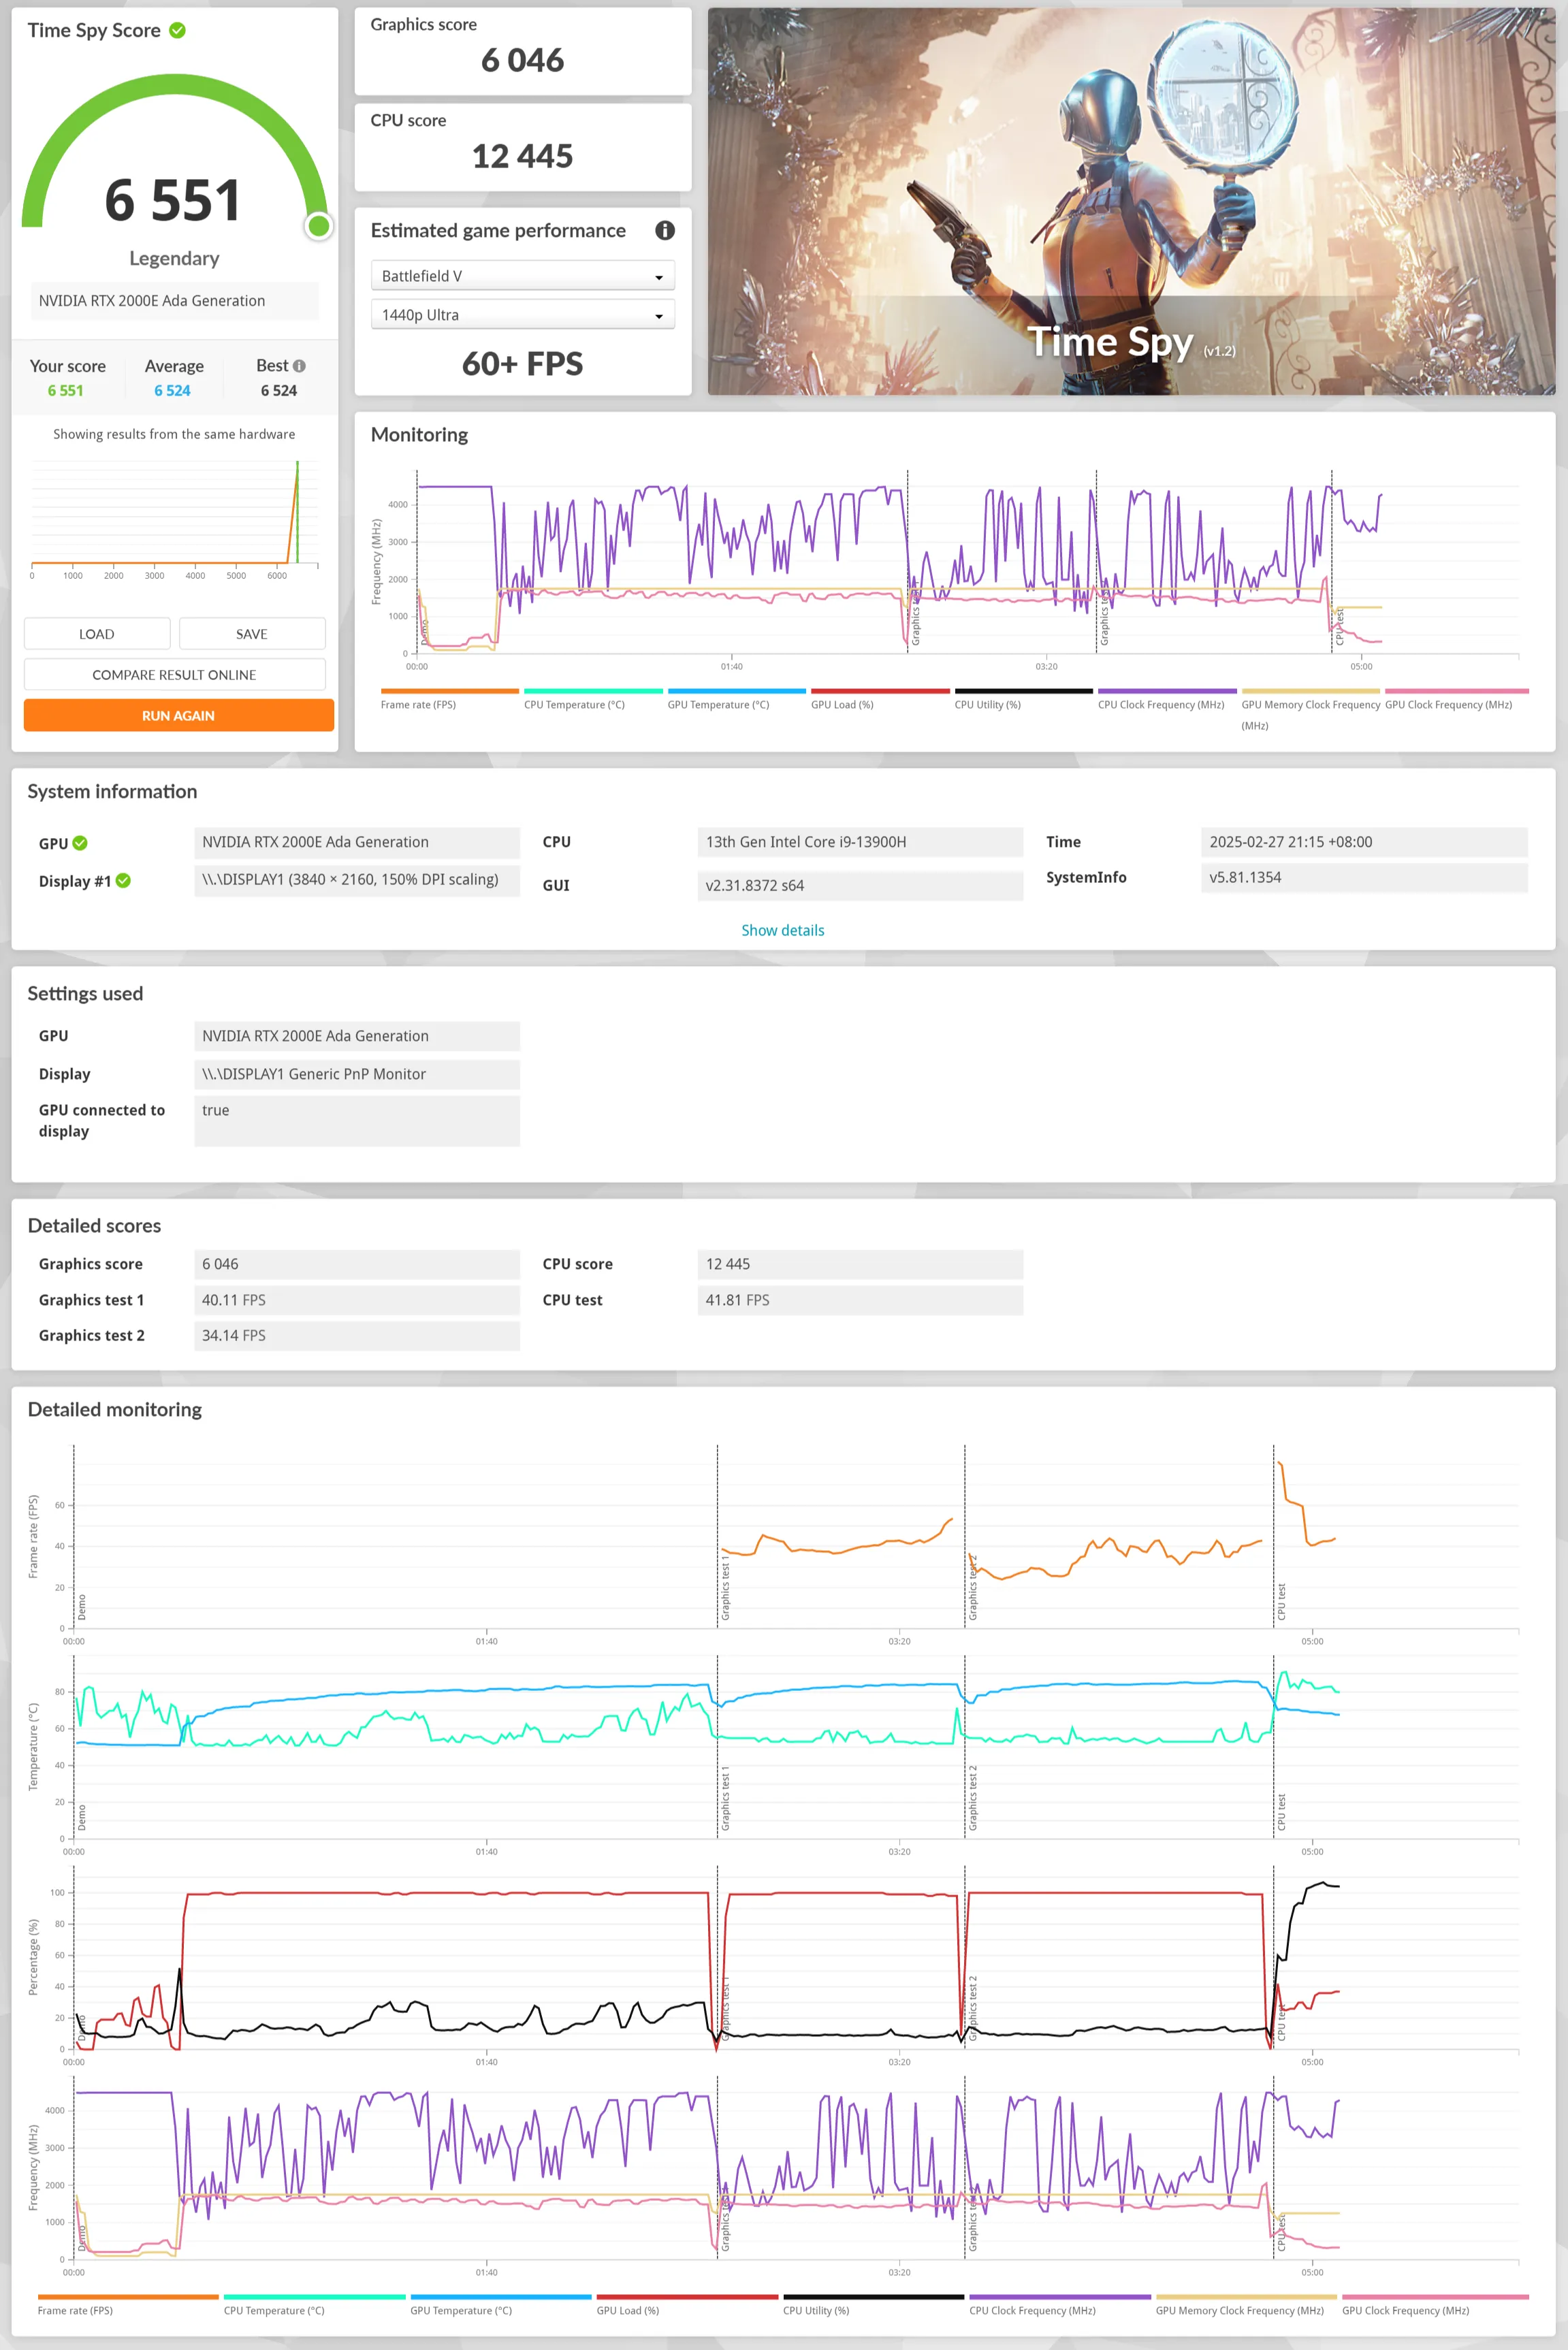Click Showing results from the same hardware text

174,434
